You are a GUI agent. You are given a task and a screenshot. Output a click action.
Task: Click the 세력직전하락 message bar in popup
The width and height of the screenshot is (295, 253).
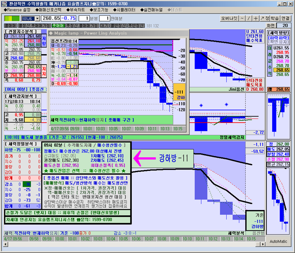(x=111, y=120)
